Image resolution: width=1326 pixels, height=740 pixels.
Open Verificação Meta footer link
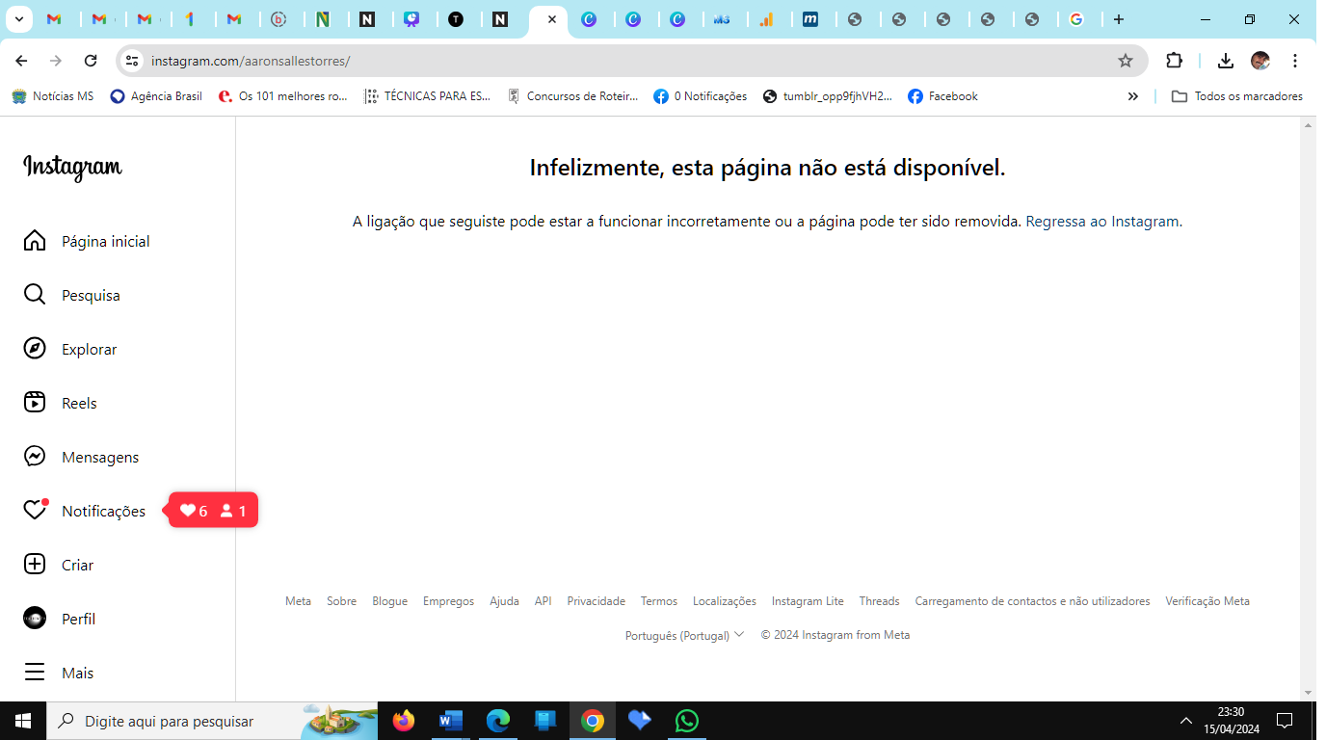1207,601
